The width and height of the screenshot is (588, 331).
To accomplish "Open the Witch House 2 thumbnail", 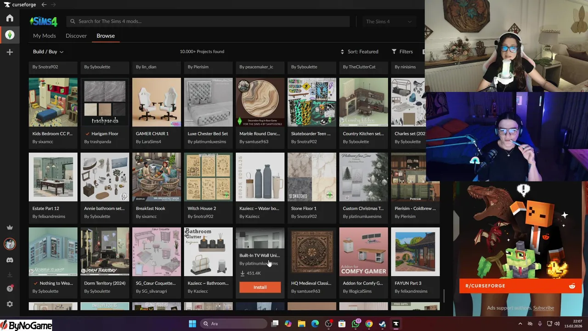I will click(209, 177).
